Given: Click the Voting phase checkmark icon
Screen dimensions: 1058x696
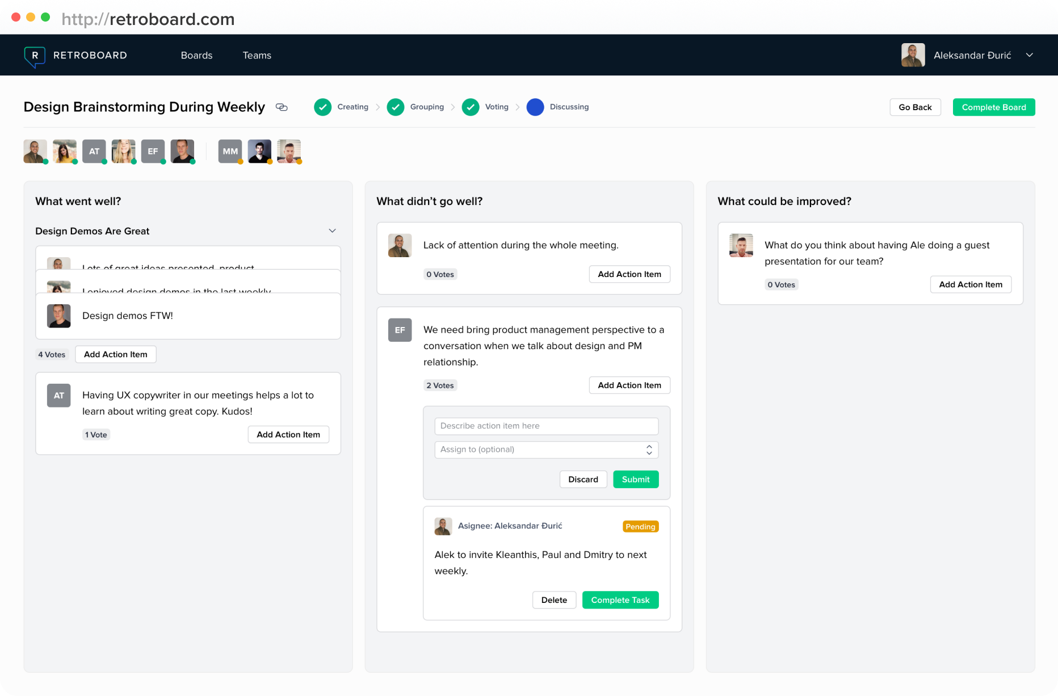Looking at the screenshot, I should [471, 107].
